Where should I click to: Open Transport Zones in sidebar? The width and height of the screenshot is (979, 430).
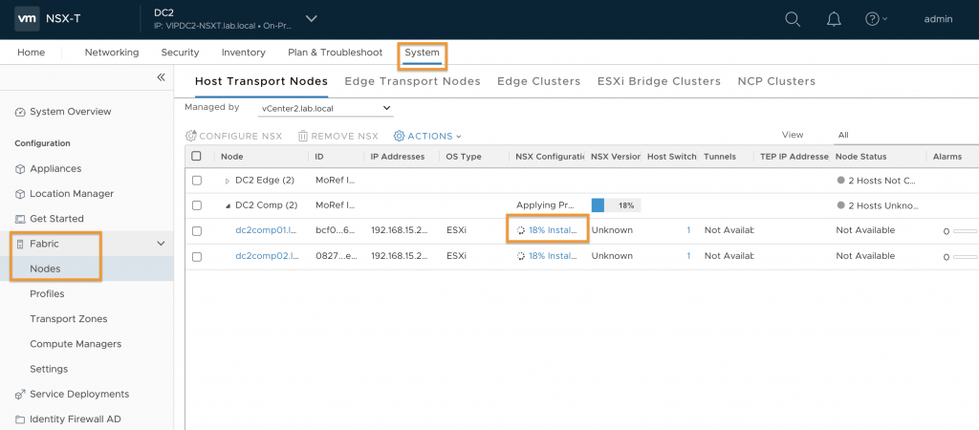point(69,319)
